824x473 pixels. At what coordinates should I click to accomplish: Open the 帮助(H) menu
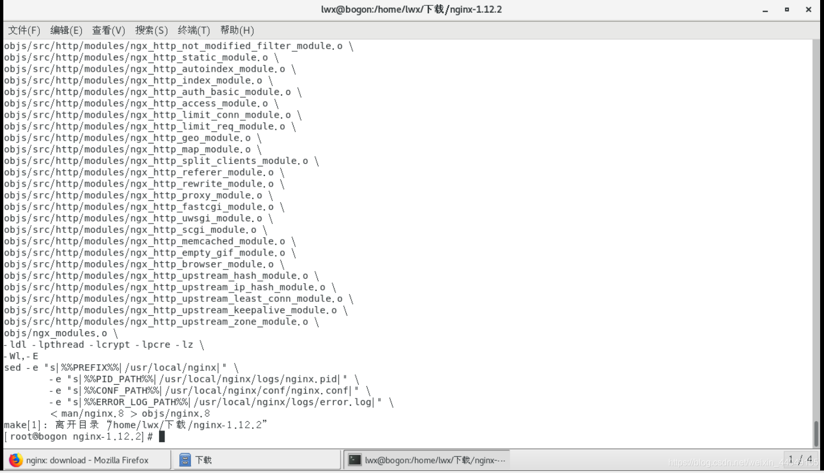237,30
